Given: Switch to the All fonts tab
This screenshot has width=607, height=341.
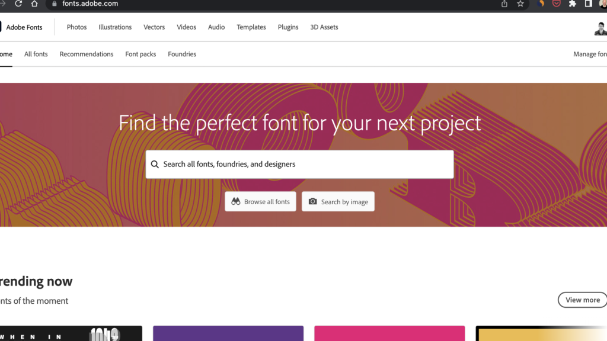Looking at the screenshot, I should pos(36,54).
